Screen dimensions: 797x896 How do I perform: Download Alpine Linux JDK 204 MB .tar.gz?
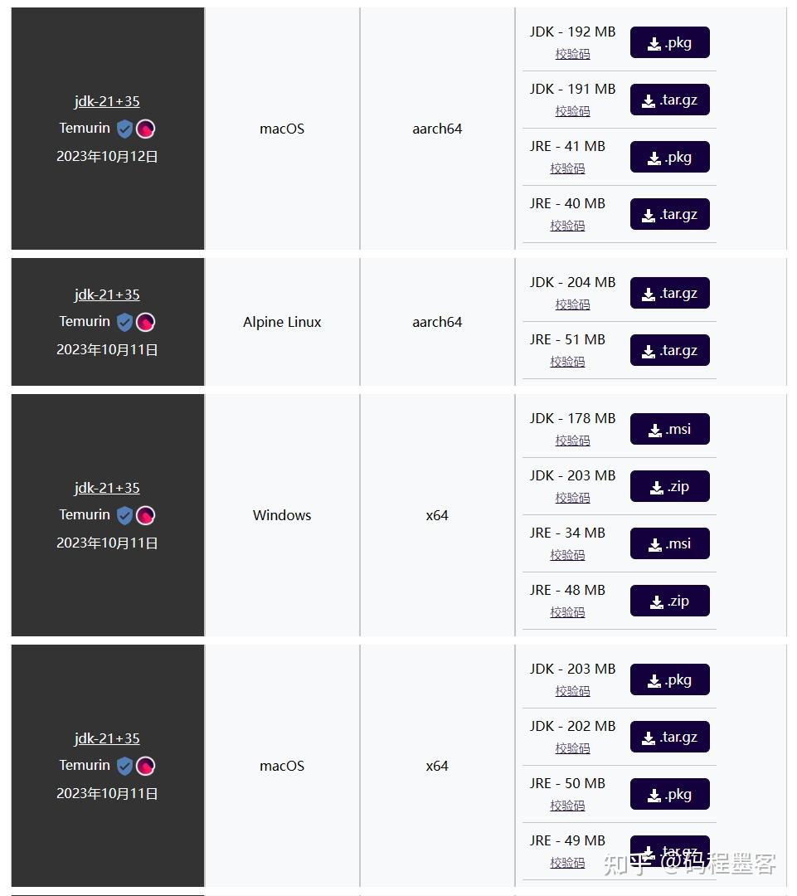669,294
